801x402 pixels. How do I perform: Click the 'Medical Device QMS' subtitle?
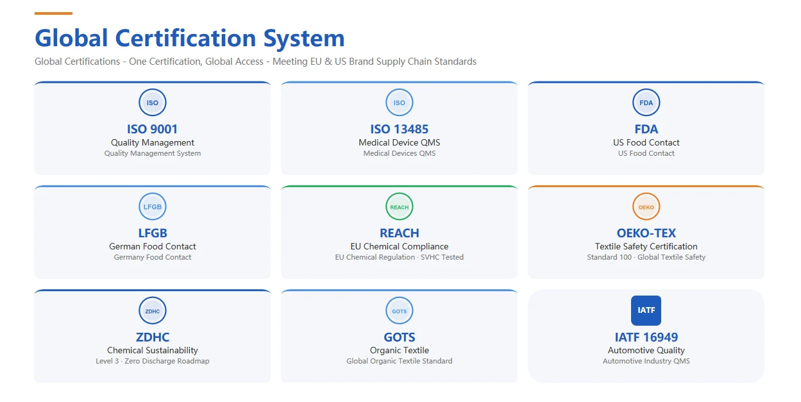[x=400, y=142]
